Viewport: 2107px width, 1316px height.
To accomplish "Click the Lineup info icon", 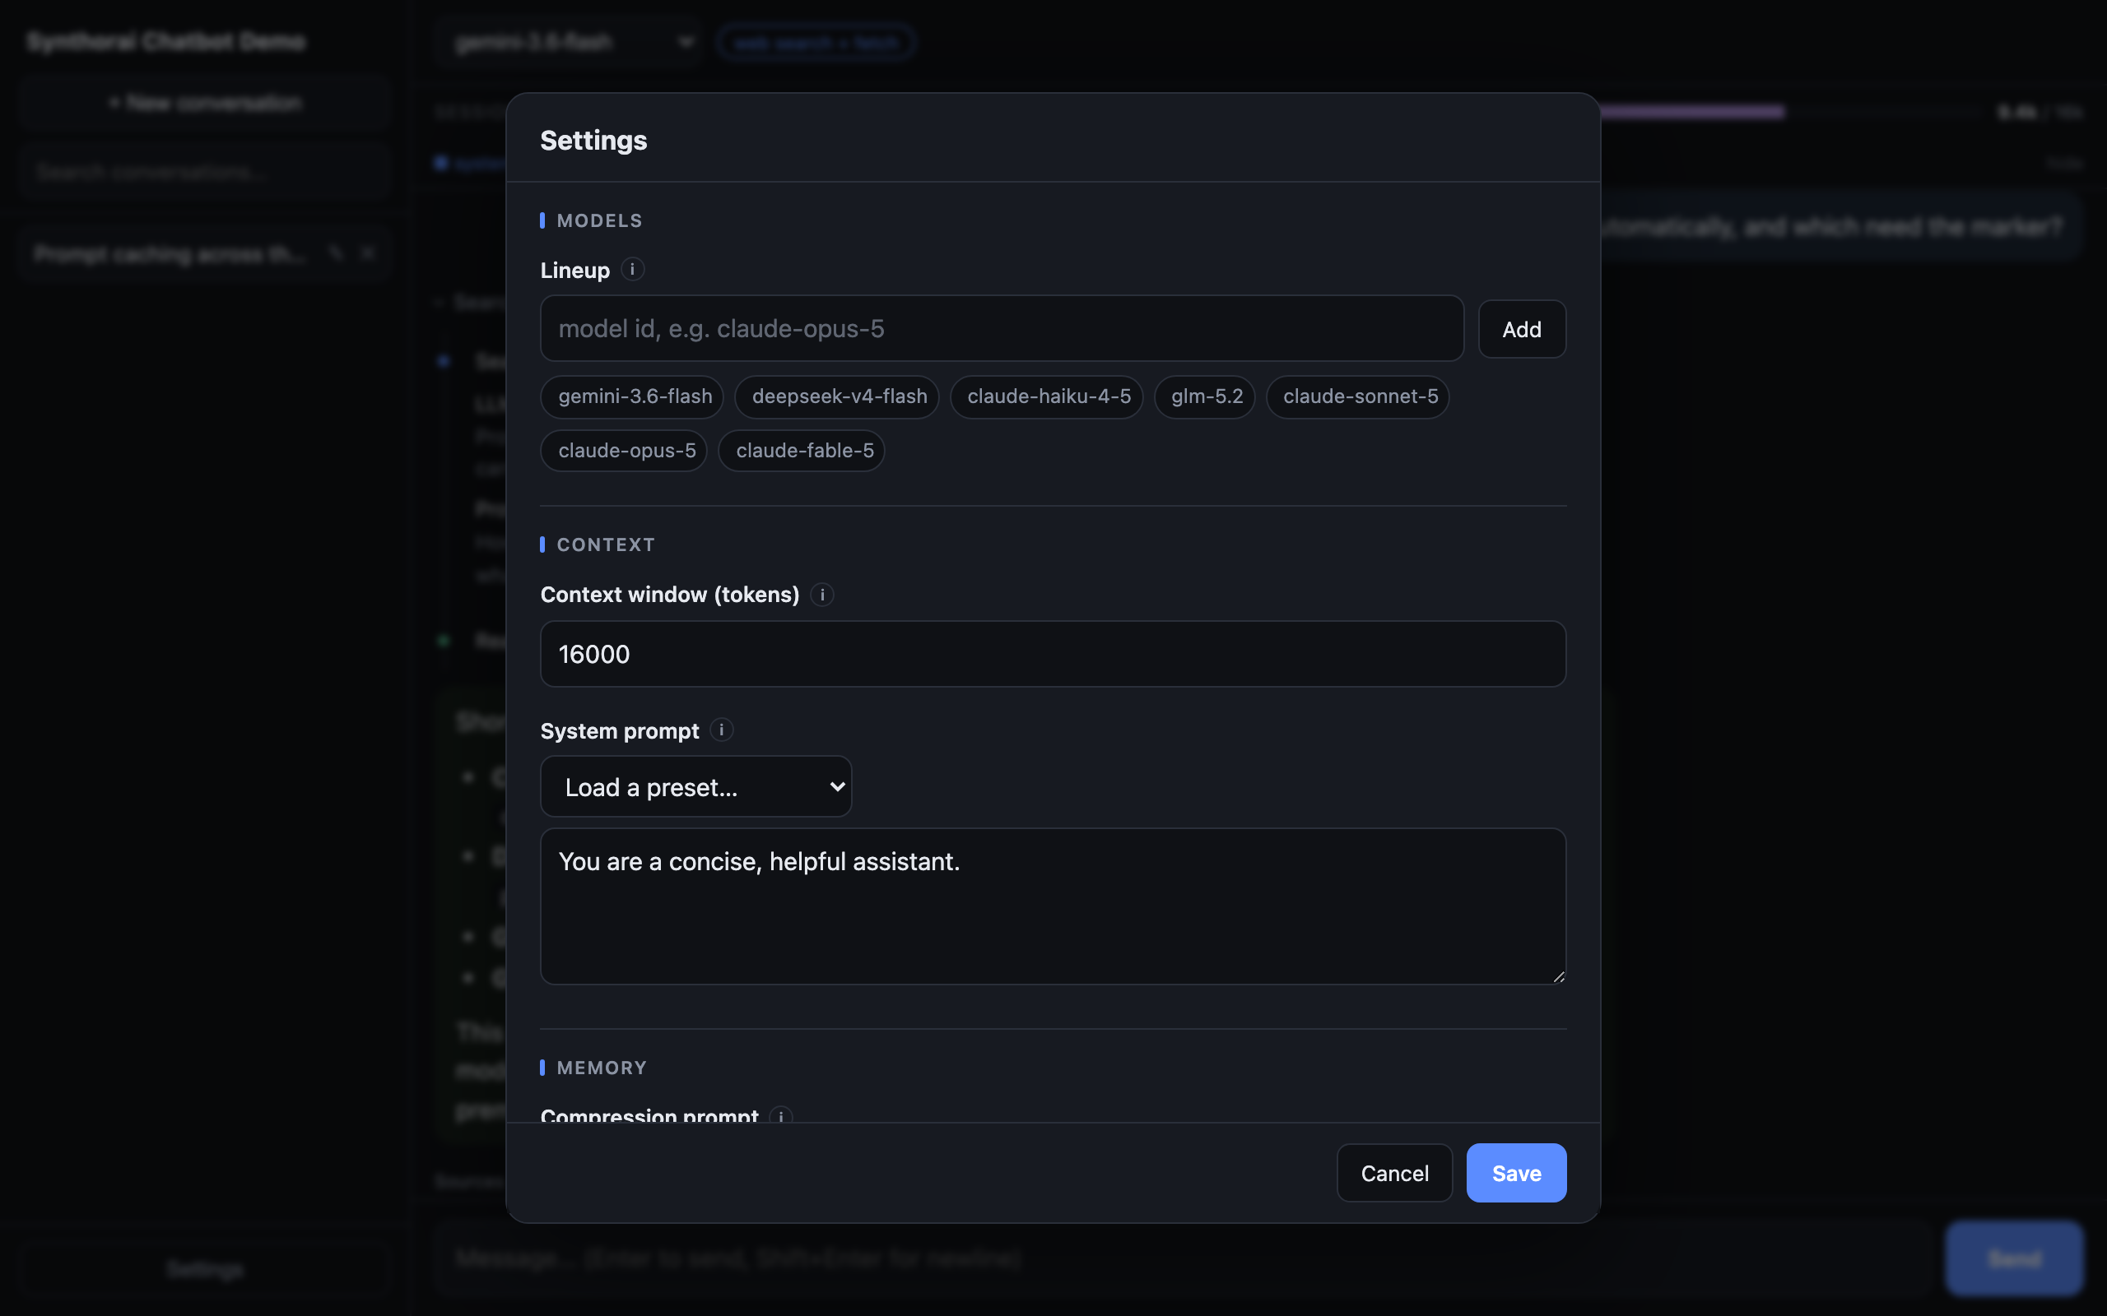I will click(632, 270).
